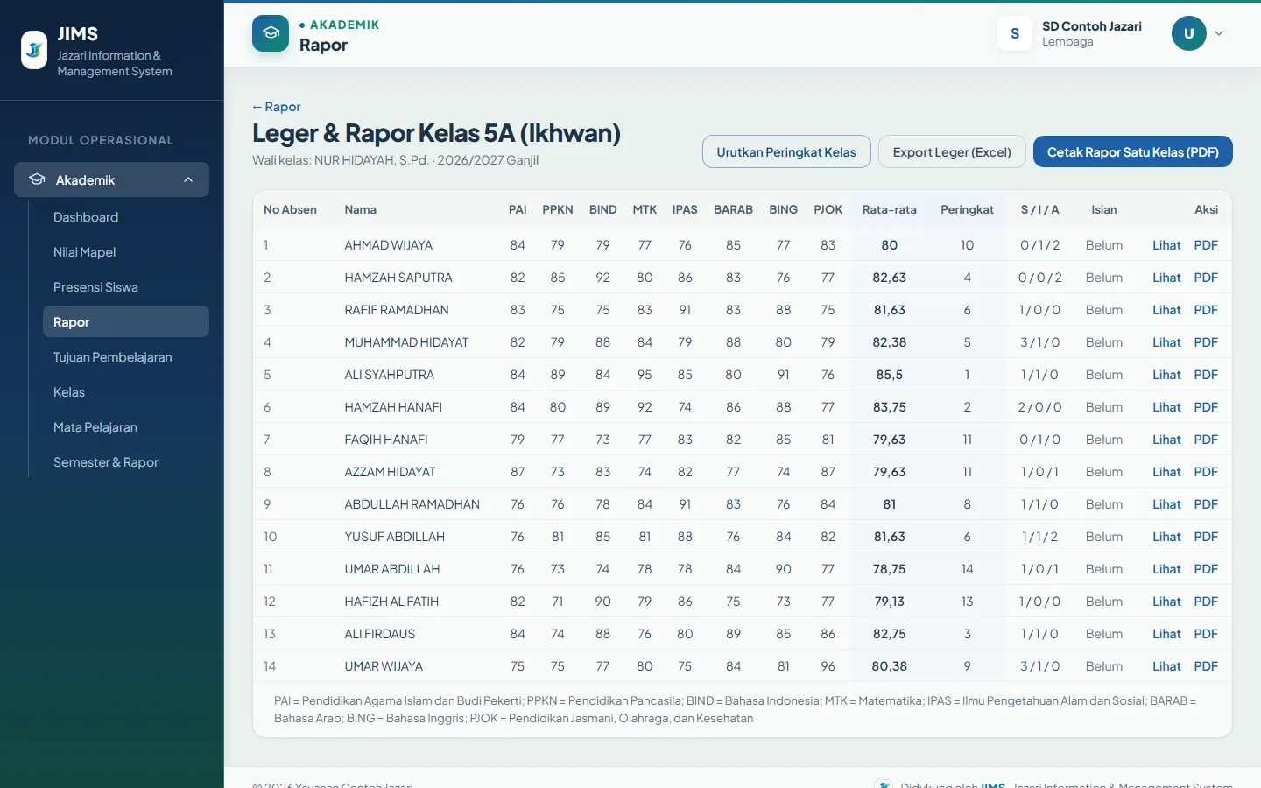Collapse the Akademik module chevron
This screenshot has width=1261, height=788.
click(188, 179)
